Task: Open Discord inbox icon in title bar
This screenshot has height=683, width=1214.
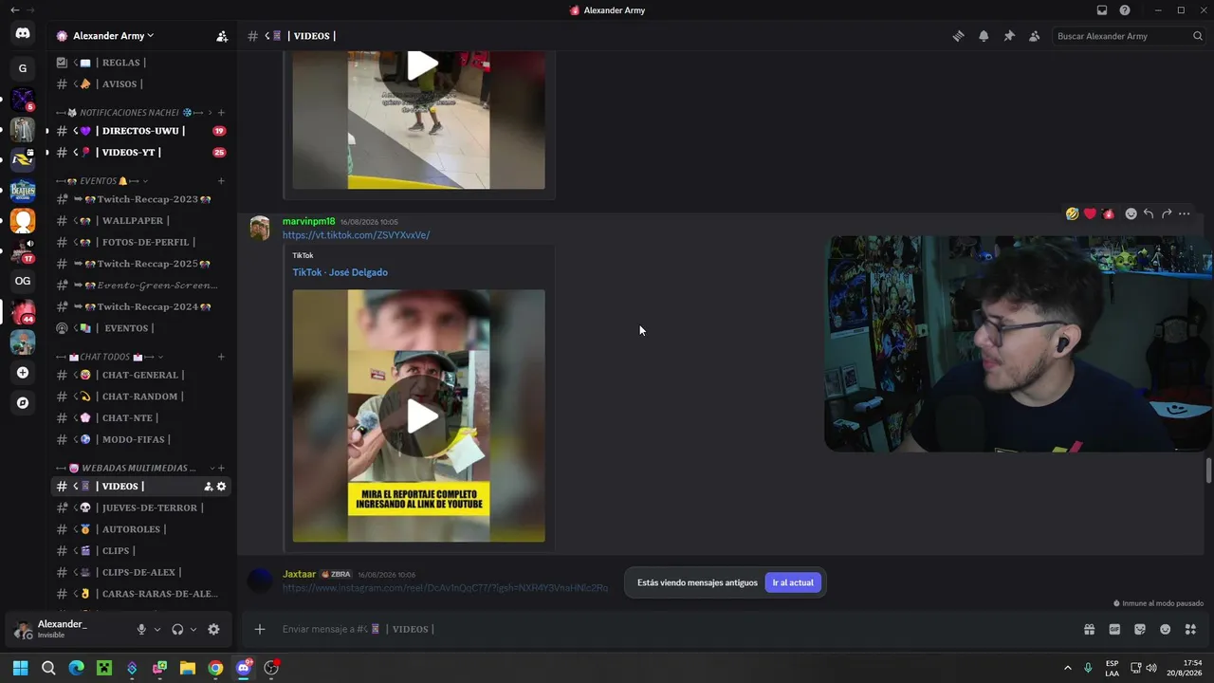Action: [x=1102, y=10]
